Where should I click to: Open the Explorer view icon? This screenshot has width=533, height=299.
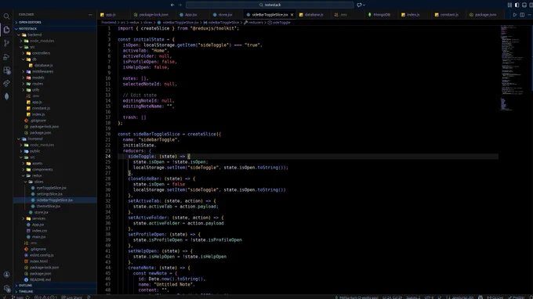coord(6,30)
